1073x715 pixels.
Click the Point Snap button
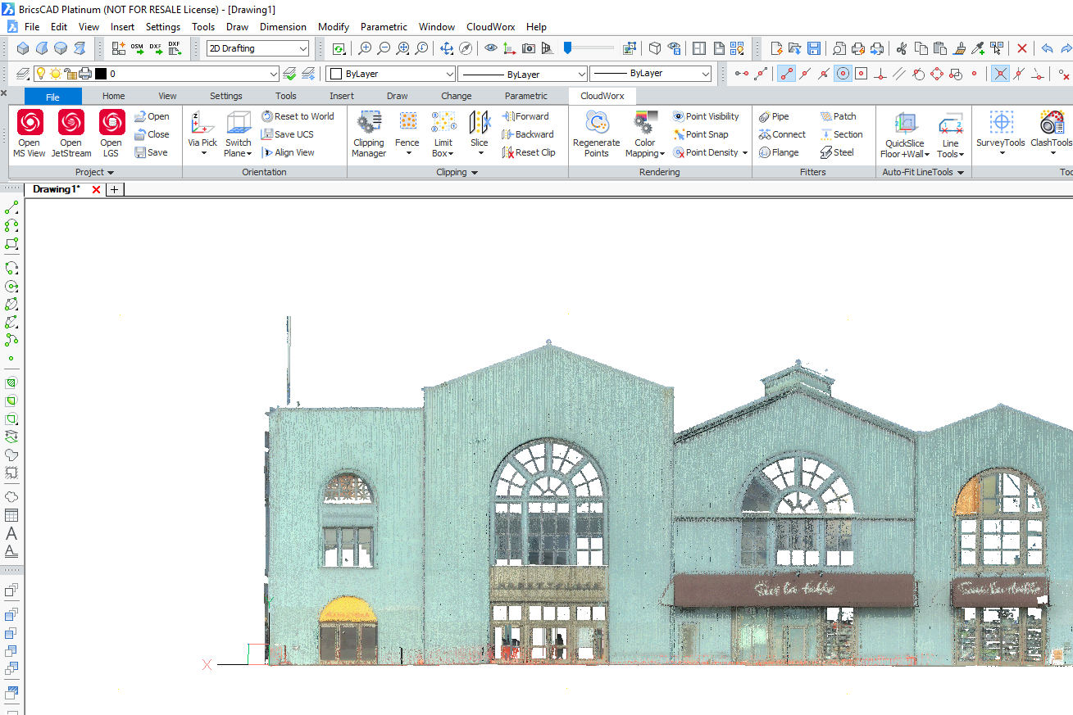click(700, 134)
